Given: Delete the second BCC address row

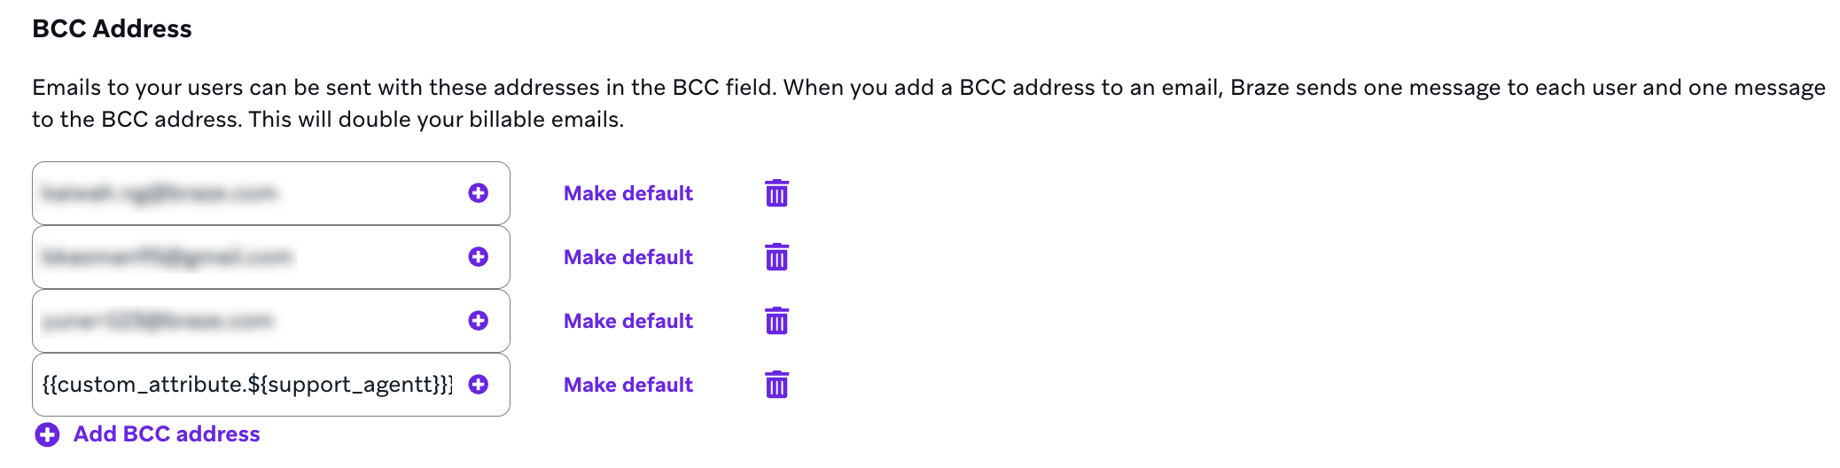Looking at the screenshot, I should coord(776,257).
